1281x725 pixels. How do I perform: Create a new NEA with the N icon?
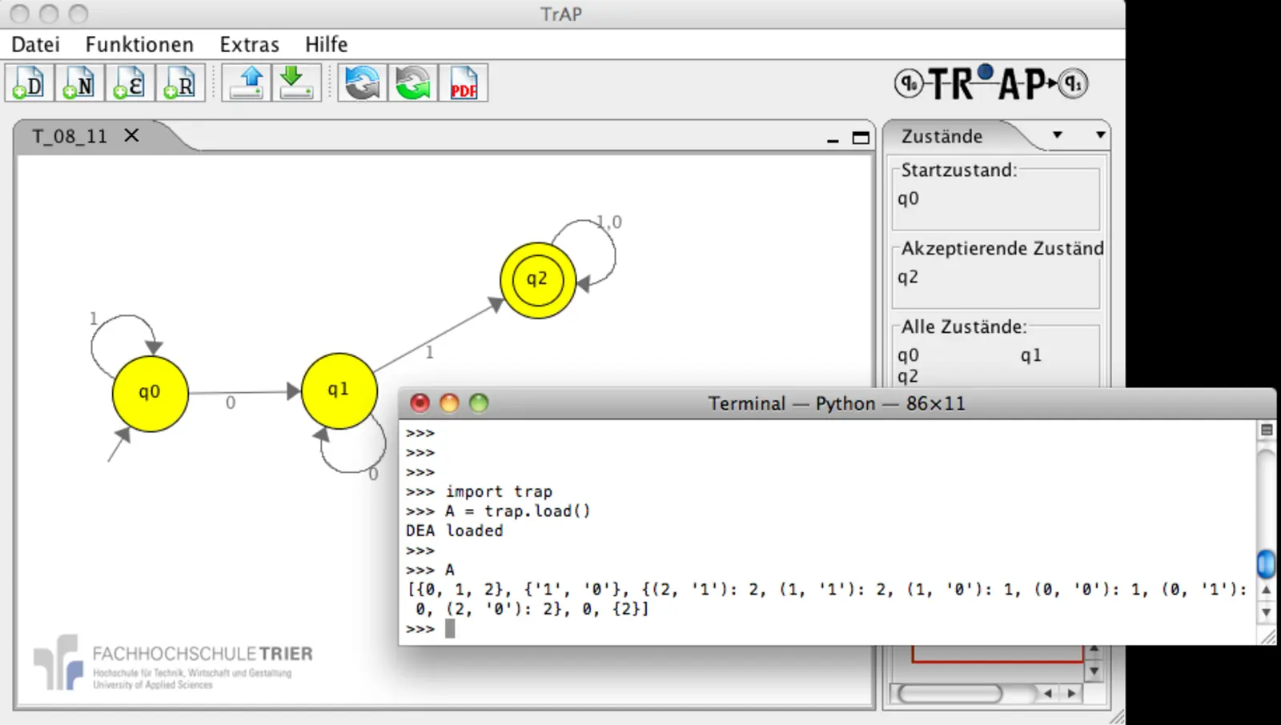coord(79,83)
